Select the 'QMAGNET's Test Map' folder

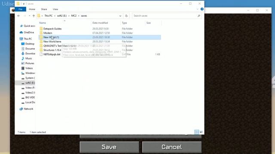pos(59,46)
